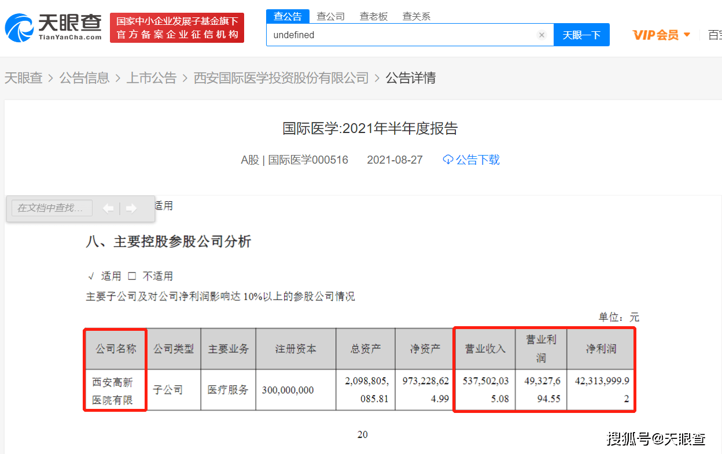Click the clear × icon in search box

click(541, 35)
